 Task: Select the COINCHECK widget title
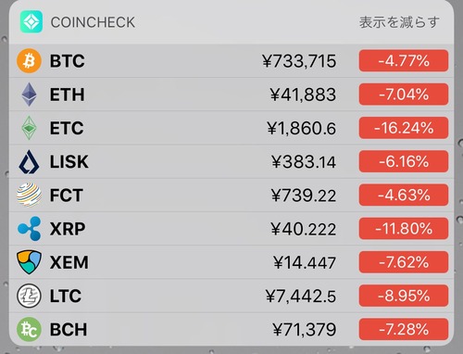pyautogui.click(x=93, y=22)
